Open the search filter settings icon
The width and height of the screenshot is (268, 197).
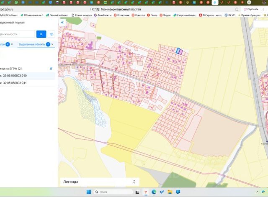click(x=52, y=34)
